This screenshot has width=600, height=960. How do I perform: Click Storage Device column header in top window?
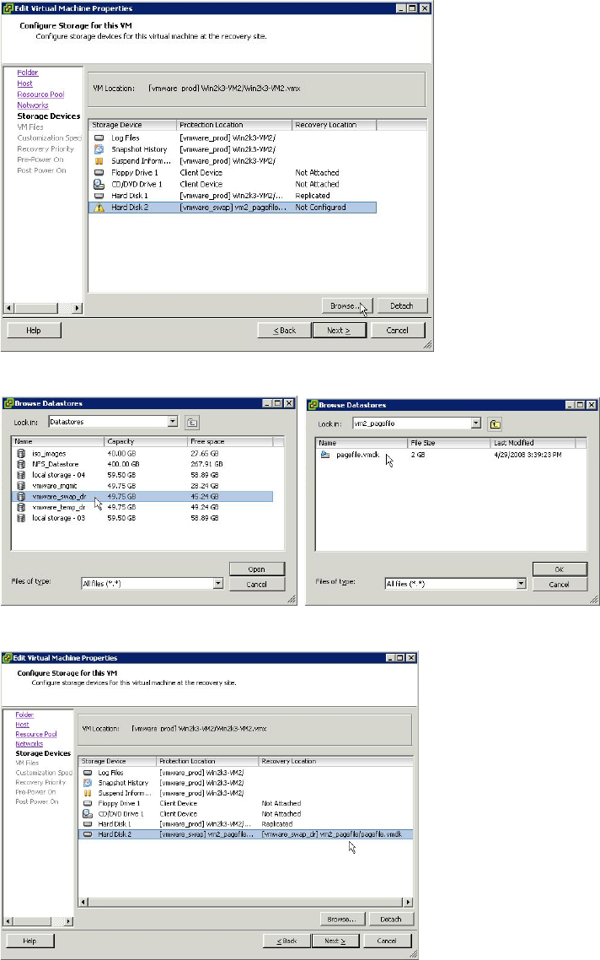[x=132, y=124]
